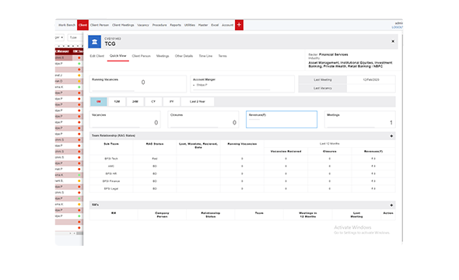Image resolution: width=459 pixels, height=280 pixels.
Task: Click the Meetings count card
Action: click(359, 119)
